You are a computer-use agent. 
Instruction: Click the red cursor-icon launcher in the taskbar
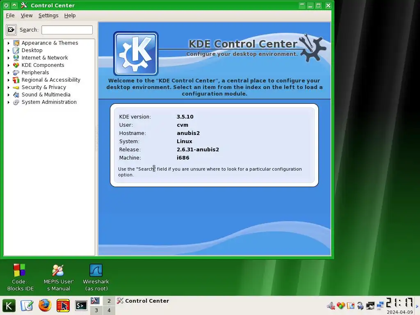pyautogui.click(x=63, y=306)
